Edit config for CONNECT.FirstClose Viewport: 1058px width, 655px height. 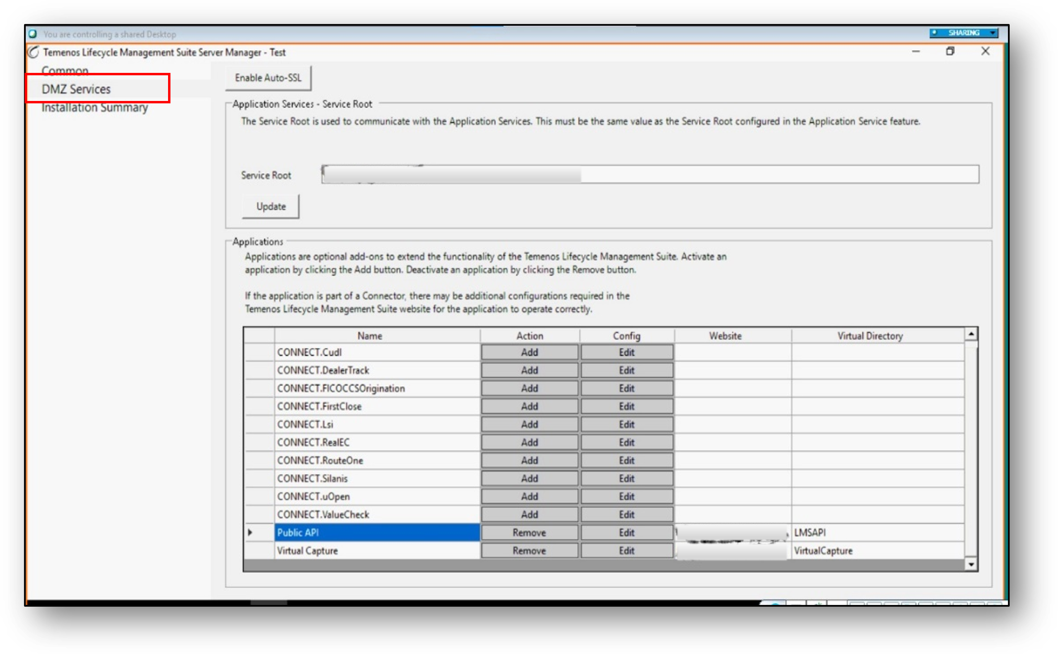pos(626,406)
